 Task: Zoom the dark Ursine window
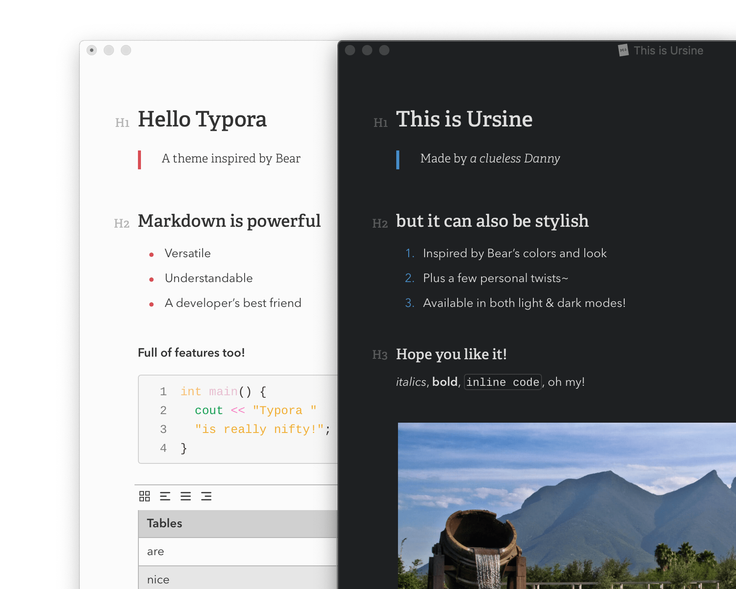pyautogui.click(x=384, y=50)
